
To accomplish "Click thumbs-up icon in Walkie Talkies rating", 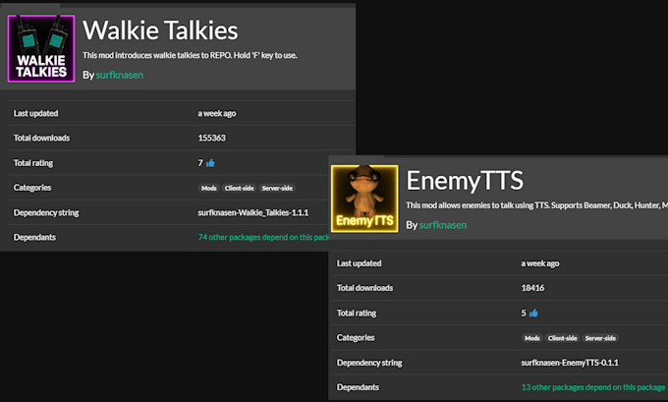I will pos(210,163).
